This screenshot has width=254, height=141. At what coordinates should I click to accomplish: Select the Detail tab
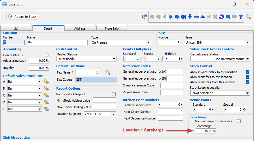coord(48,28)
